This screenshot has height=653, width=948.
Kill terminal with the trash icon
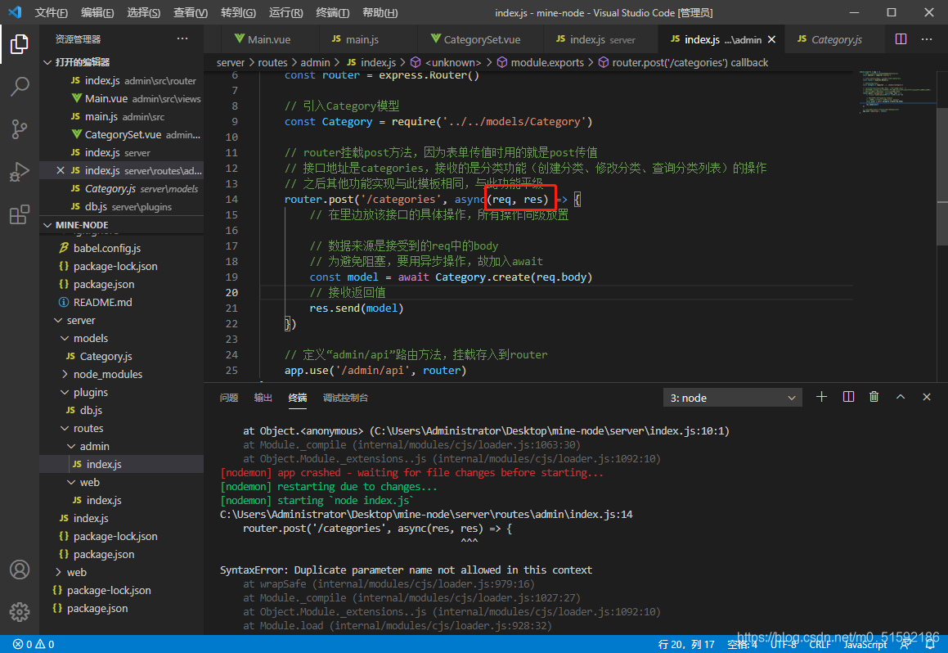pos(874,397)
